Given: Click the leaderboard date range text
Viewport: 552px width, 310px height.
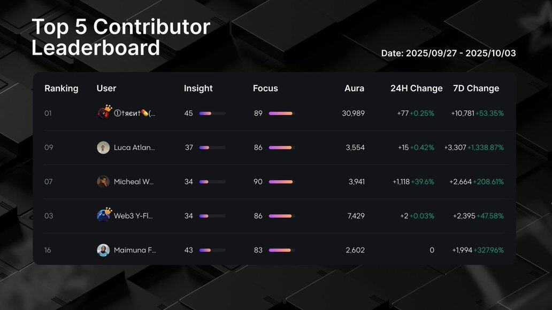Looking at the screenshot, I should 448,53.
